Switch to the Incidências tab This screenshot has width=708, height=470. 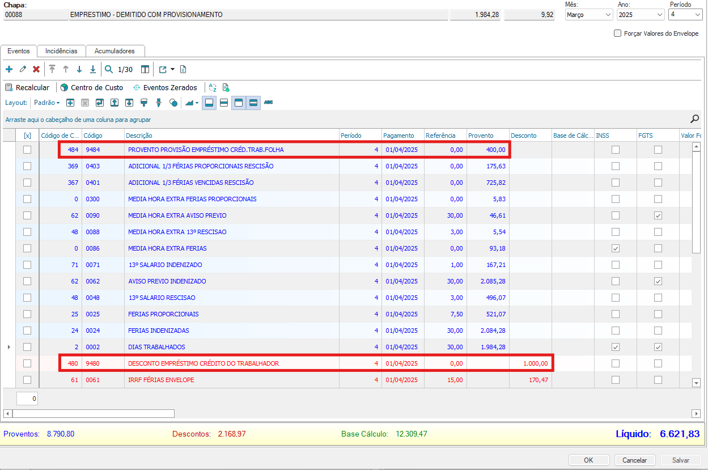[x=61, y=51]
